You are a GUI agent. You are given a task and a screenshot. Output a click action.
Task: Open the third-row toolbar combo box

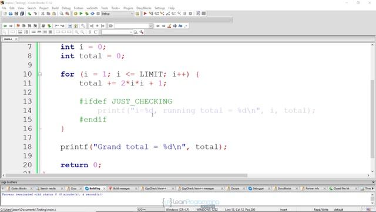pyautogui.click(x=117, y=32)
